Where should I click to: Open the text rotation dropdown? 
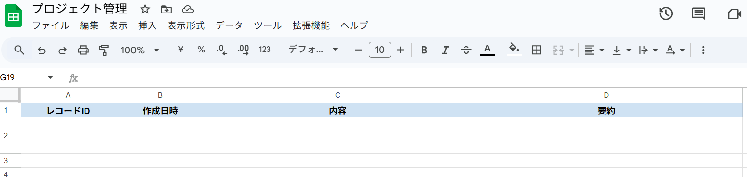pyautogui.click(x=676, y=50)
